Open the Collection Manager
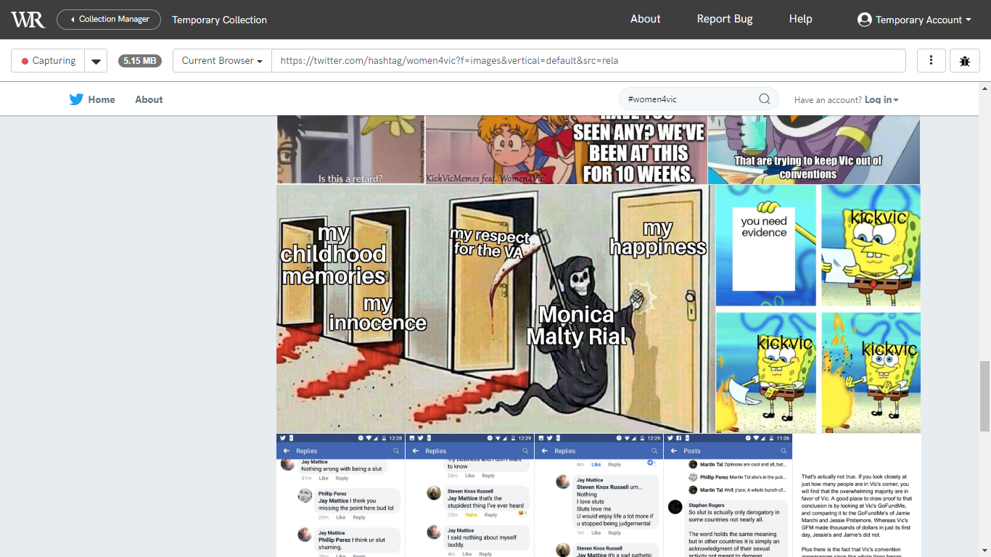This screenshot has height=557, width=991. (x=109, y=20)
